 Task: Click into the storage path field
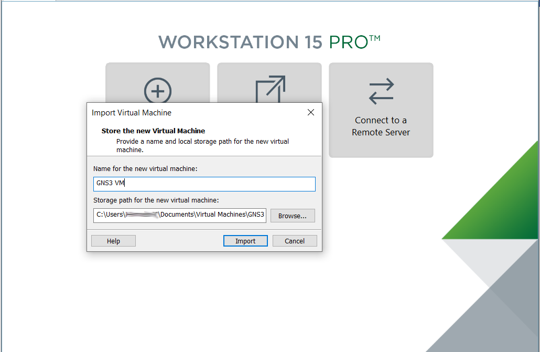[x=180, y=216]
